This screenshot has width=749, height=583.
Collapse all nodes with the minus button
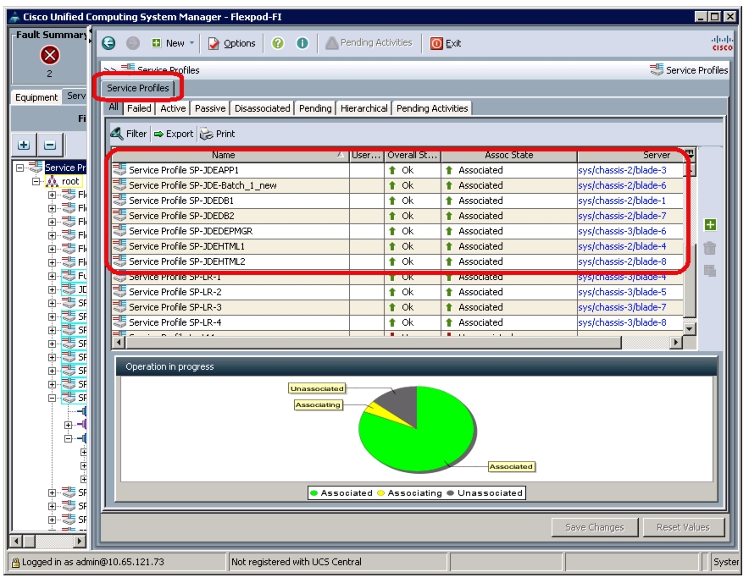50,145
